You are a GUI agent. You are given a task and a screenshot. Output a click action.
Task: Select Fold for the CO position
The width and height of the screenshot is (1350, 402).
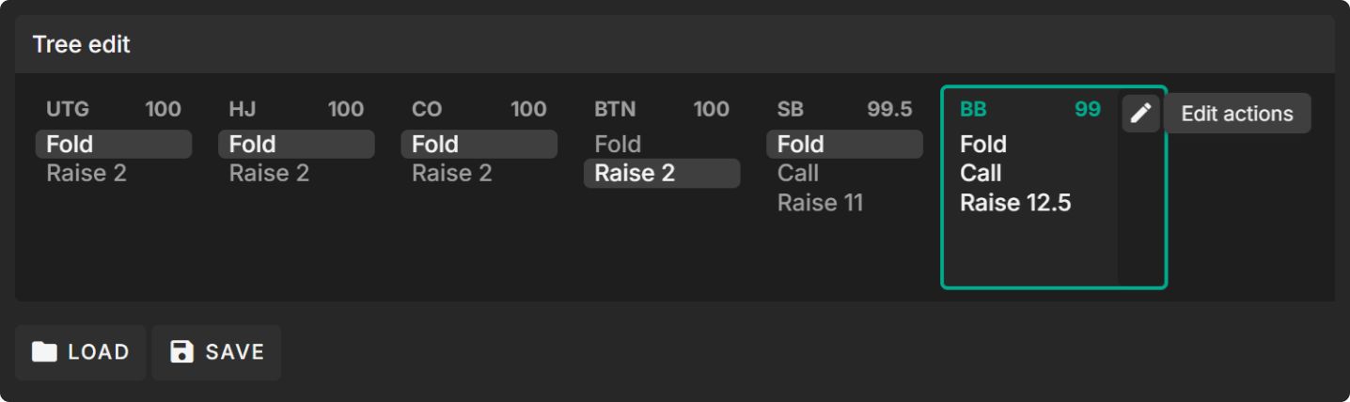click(x=479, y=145)
